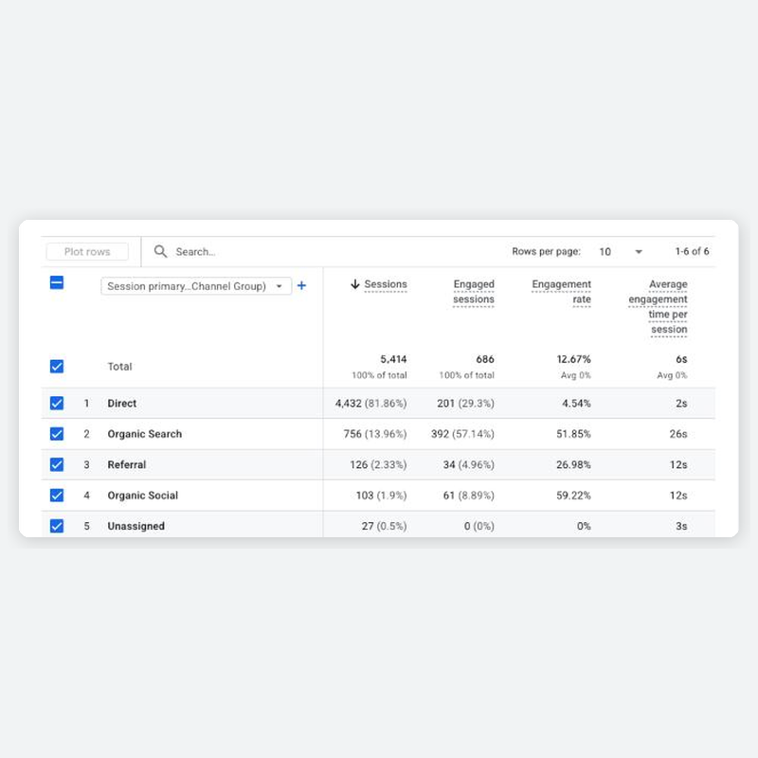Uncheck the Direct row checkbox

click(x=57, y=404)
